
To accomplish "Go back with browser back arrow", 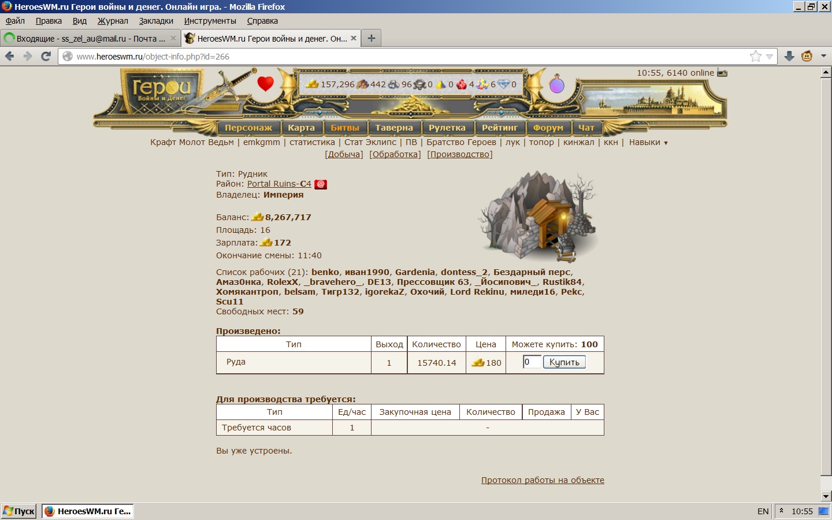I will click(x=10, y=56).
